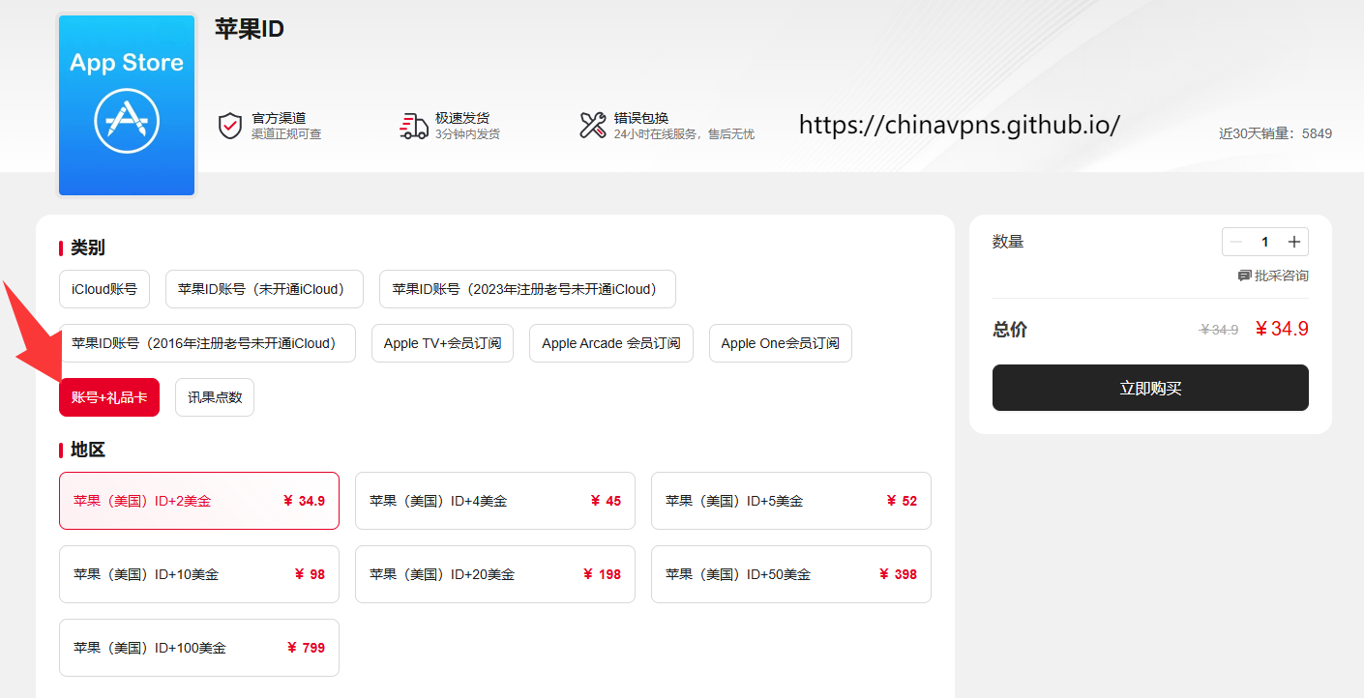
Task: Click the 渠道正规可查 subtitle
Action: [x=286, y=134]
